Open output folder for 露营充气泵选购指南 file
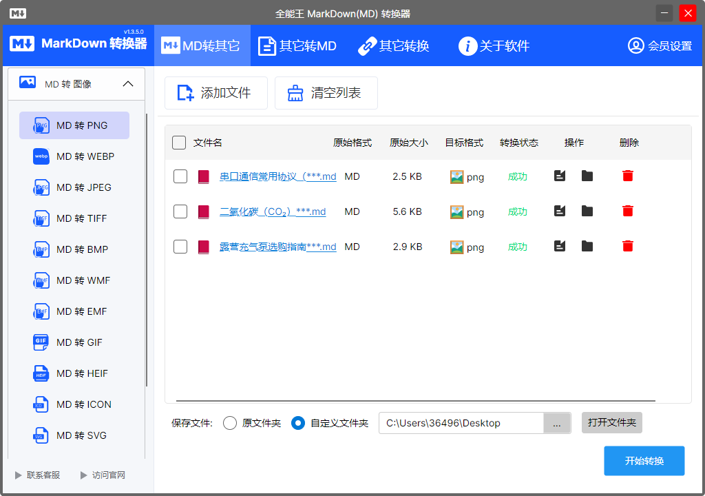705x496 pixels. pyautogui.click(x=587, y=246)
